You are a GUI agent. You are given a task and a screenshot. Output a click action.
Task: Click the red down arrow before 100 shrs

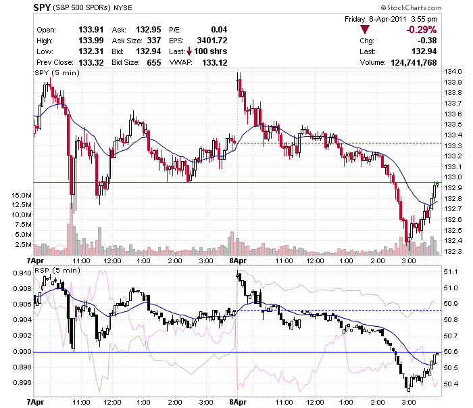coord(189,51)
